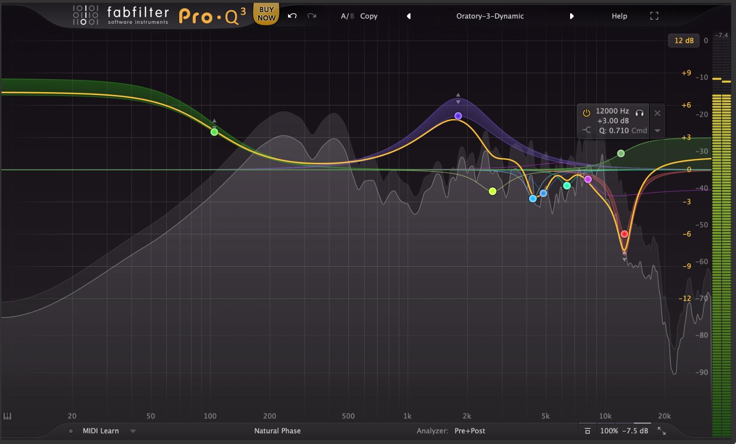Click the -7.5 dB output gain value
The height and width of the screenshot is (444, 736).
635,431
